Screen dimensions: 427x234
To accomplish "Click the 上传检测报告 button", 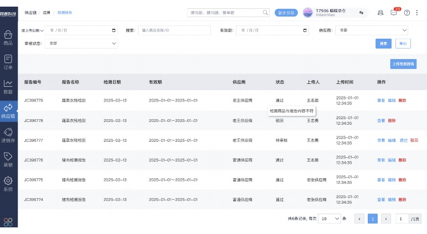I will [x=403, y=64].
